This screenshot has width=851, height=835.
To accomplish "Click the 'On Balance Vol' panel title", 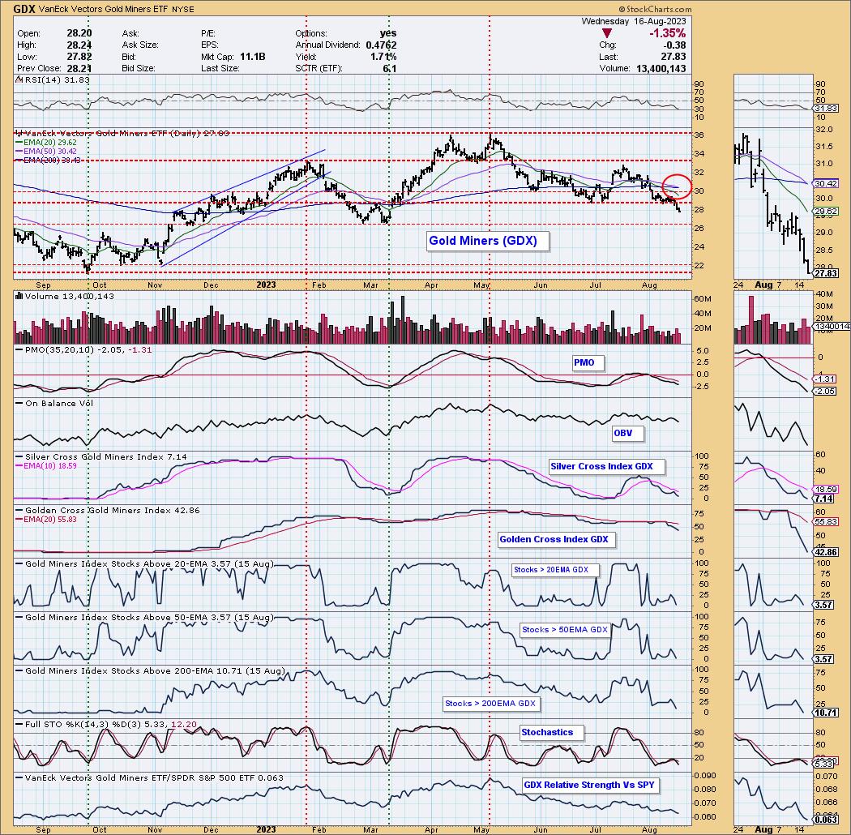I will click(55, 404).
